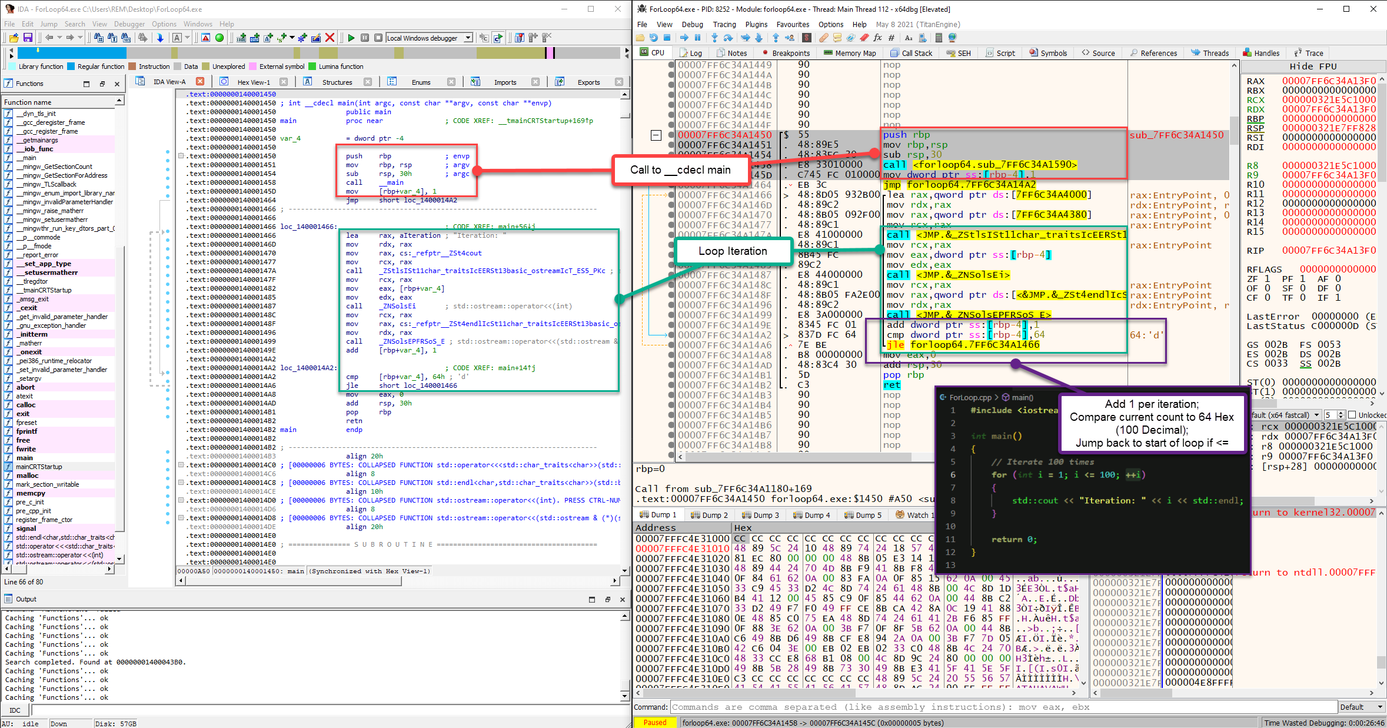Float the IDA Output panel
This screenshot has width=1387, height=728.
[607, 599]
